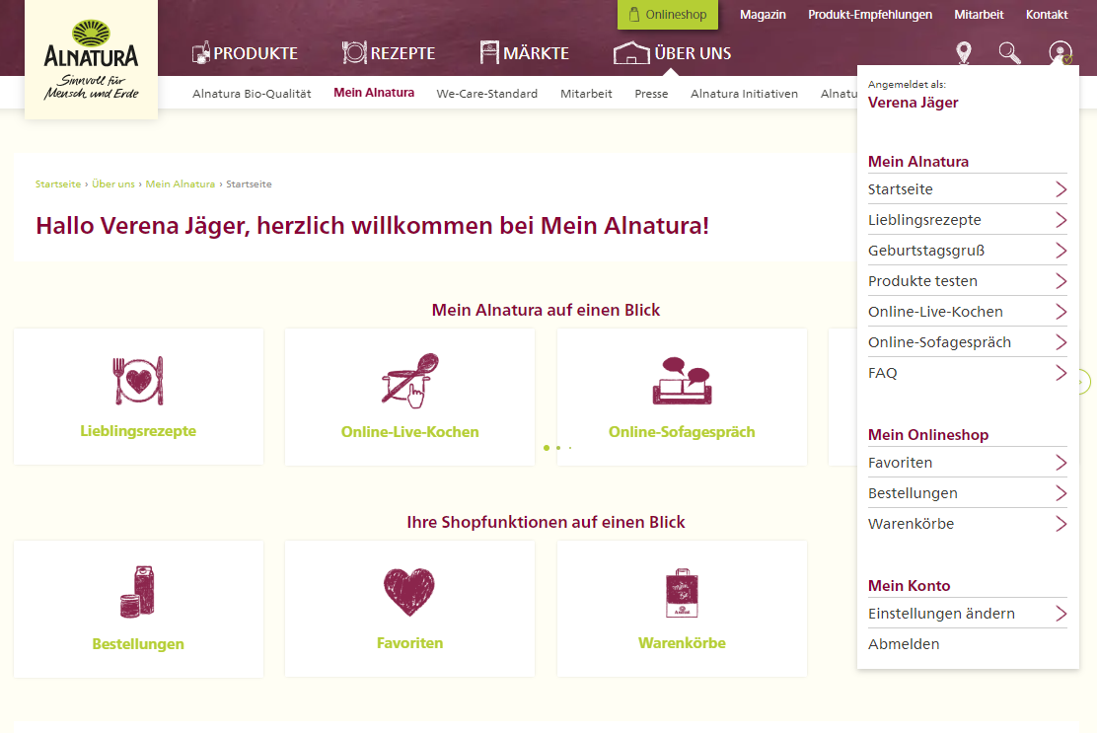Open the store locator pin icon
This screenshot has width=1097, height=733.
(964, 52)
